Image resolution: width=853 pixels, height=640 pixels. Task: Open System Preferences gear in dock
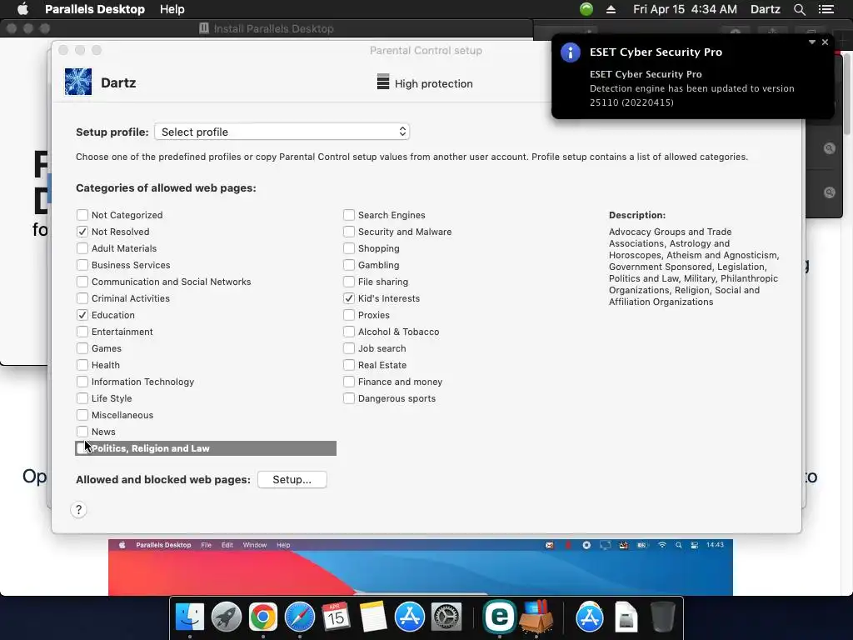[446, 617]
